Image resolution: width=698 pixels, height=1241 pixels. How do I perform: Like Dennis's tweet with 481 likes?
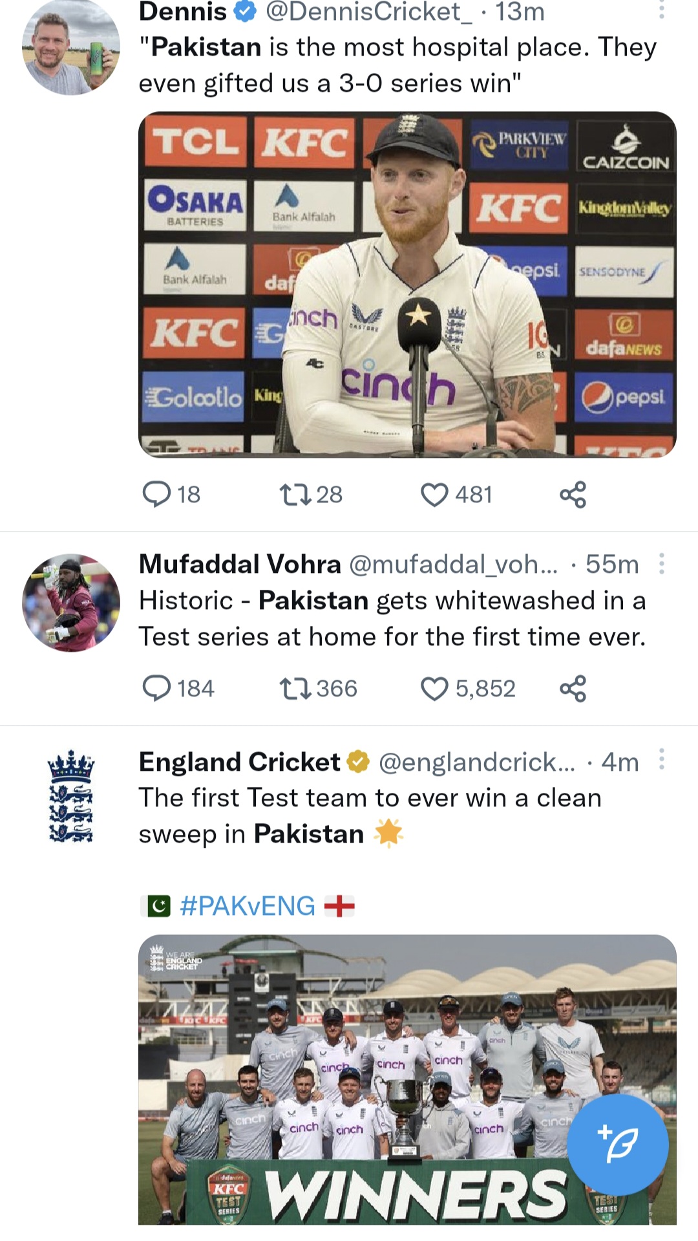click(x=434, y=495)
